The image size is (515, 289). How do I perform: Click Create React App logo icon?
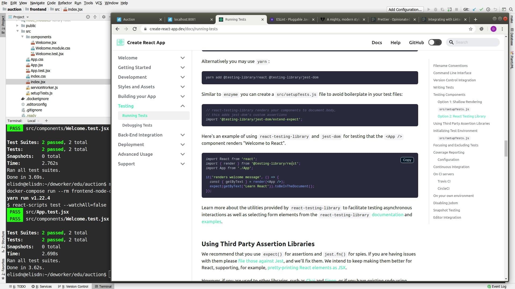tap(120, 42)
